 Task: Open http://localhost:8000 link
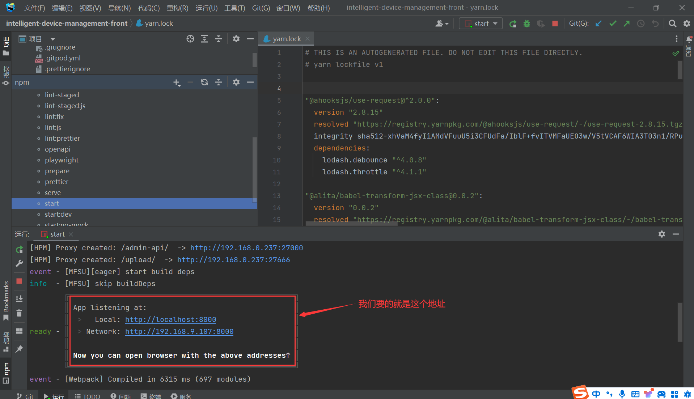click(170, 319)
